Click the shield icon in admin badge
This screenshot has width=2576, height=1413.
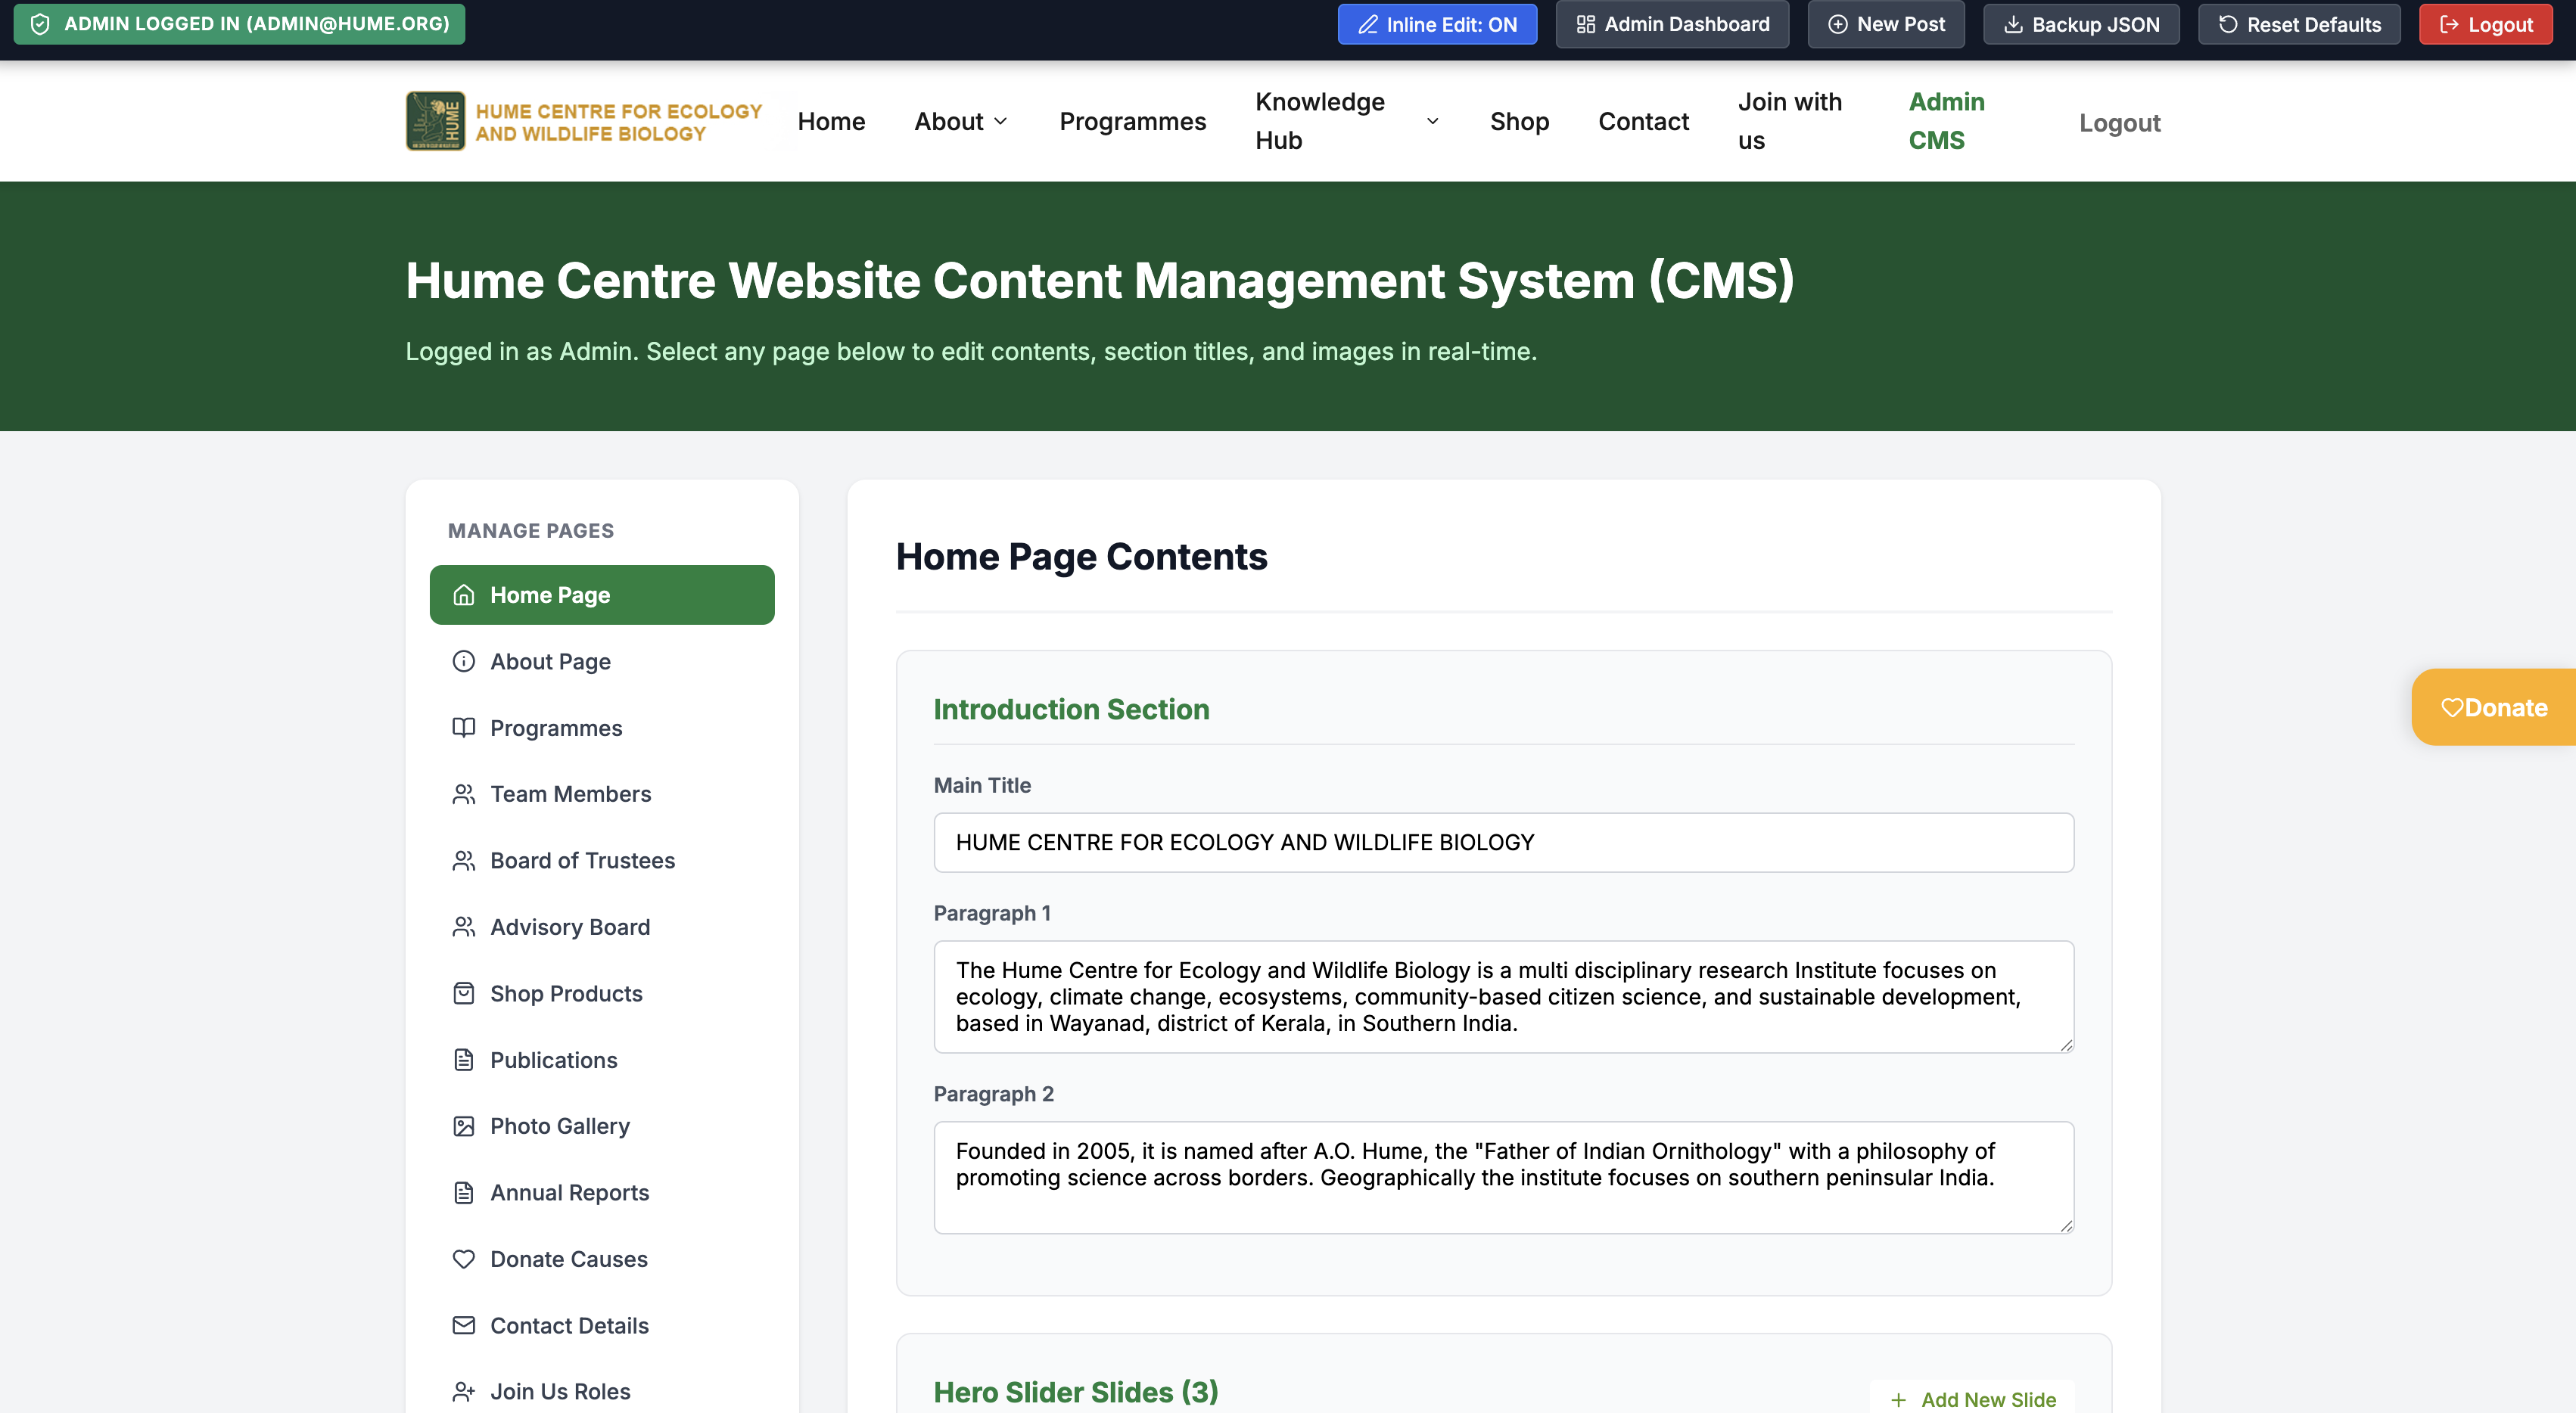point(40,24)
